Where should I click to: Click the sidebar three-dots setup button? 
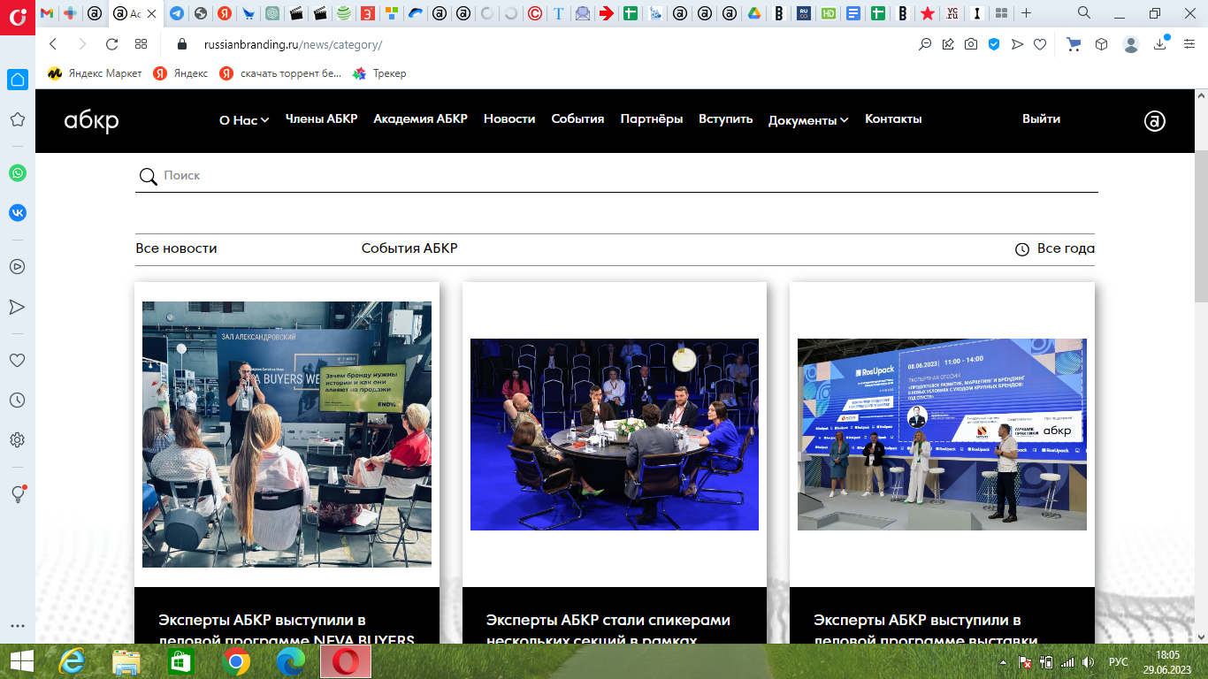pos(17,625)
